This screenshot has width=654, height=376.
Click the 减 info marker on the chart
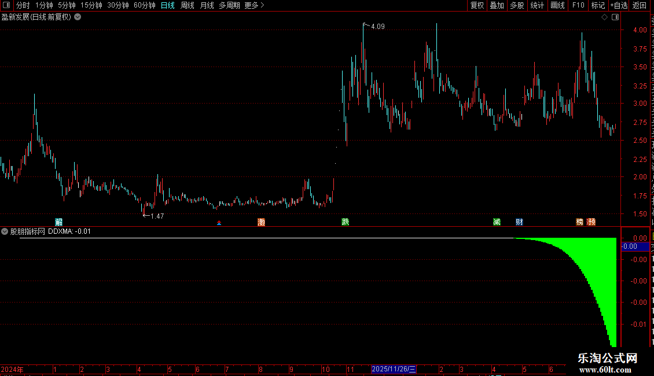click(497, 222)
